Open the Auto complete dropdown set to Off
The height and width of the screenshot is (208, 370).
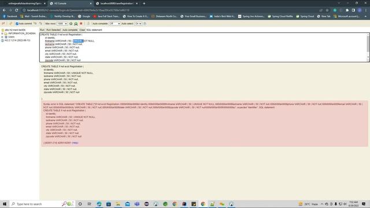click(114, 24)
